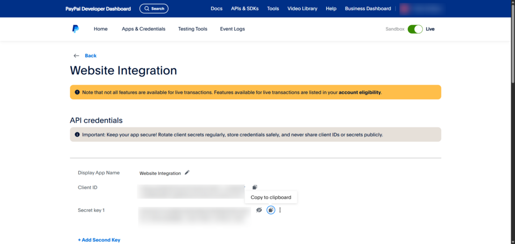
Task: Click the account eligibility link
Action: pyautogui.click(x=359, y=93)
